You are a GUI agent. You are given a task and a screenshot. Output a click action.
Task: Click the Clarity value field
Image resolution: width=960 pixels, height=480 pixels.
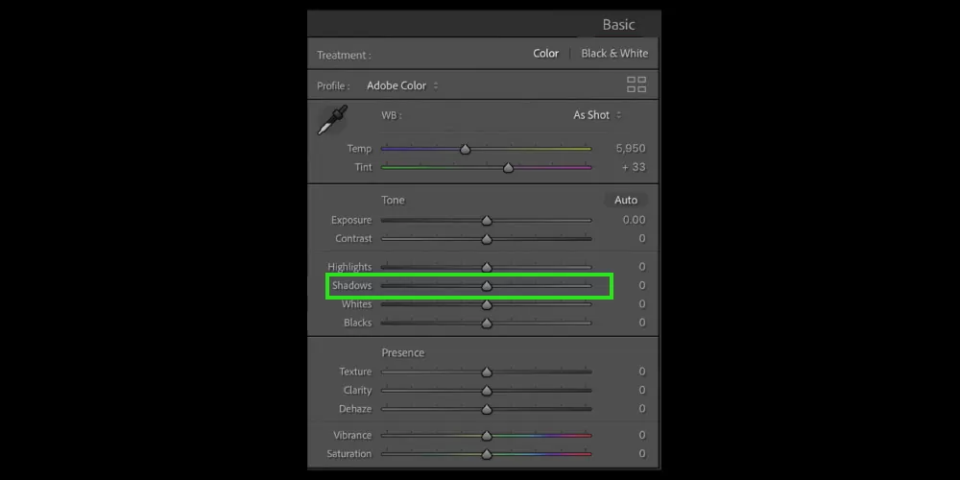pyautogui.click(x=641, y=391)
